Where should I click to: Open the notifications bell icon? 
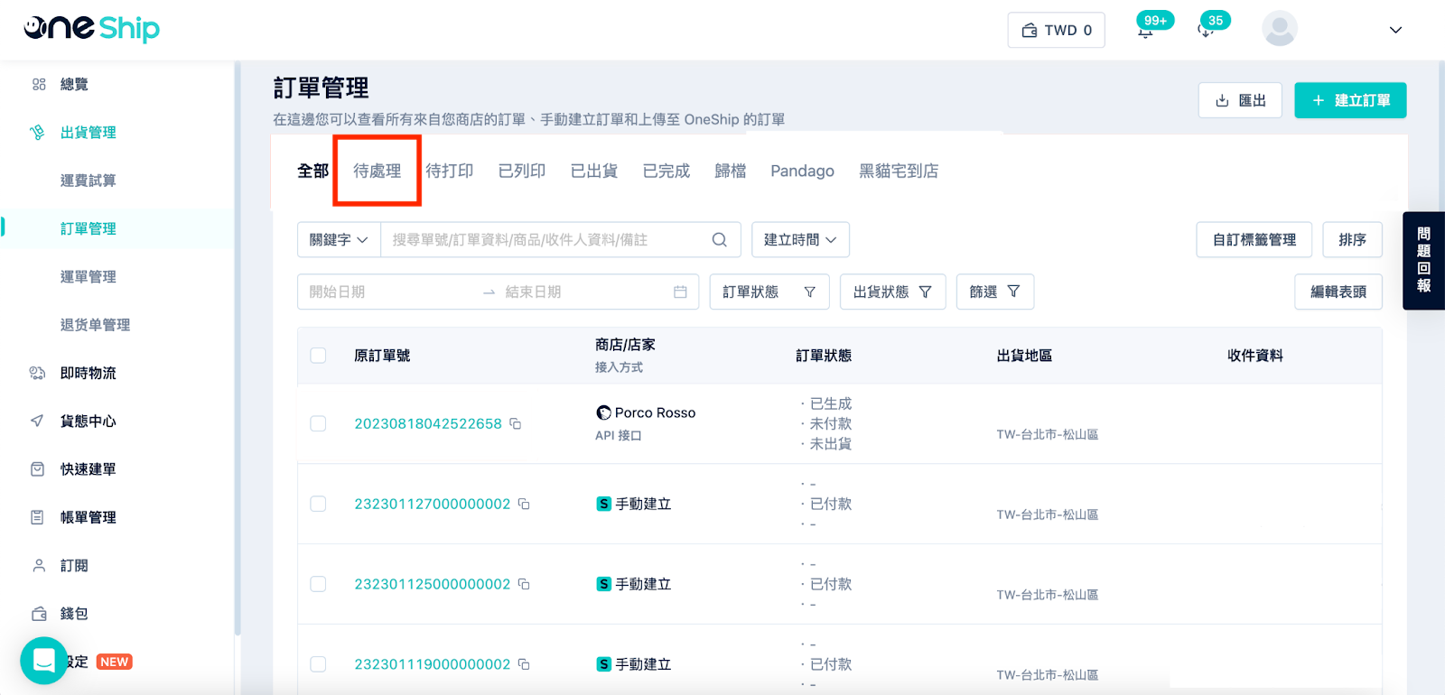[x=1145, y=31]
